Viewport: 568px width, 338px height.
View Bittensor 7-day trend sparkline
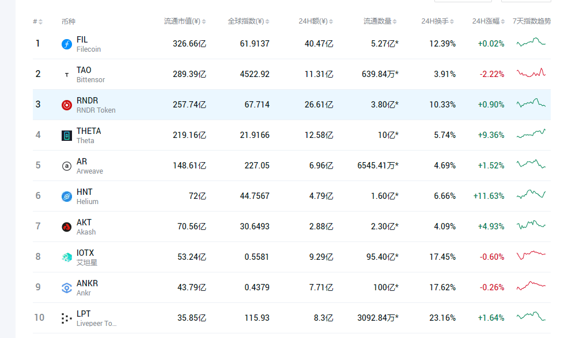[x=531, y=74]
